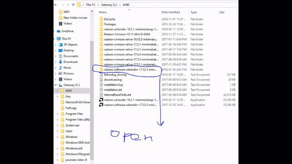Select the InternetReadFileEx.txt file

pyautogui.click(x=117, y=95)
